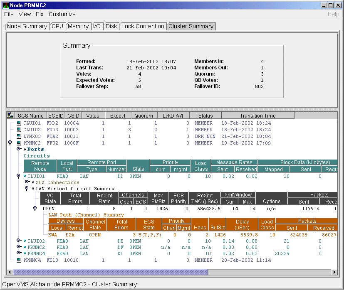The image size is (344, 290).
Task: Collapse the CLUI01 circuit row
Action: coord(18,176)
